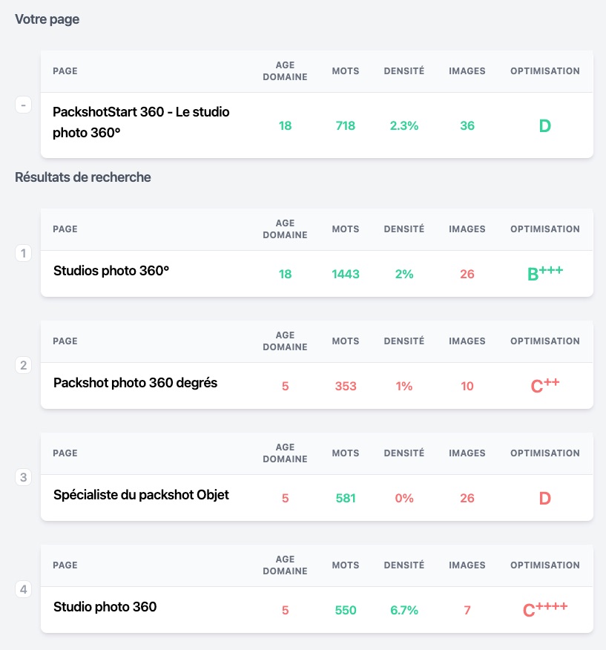Click the "Résultats de recherche" heading
This screenshot has width=606, height=650.
83,177
